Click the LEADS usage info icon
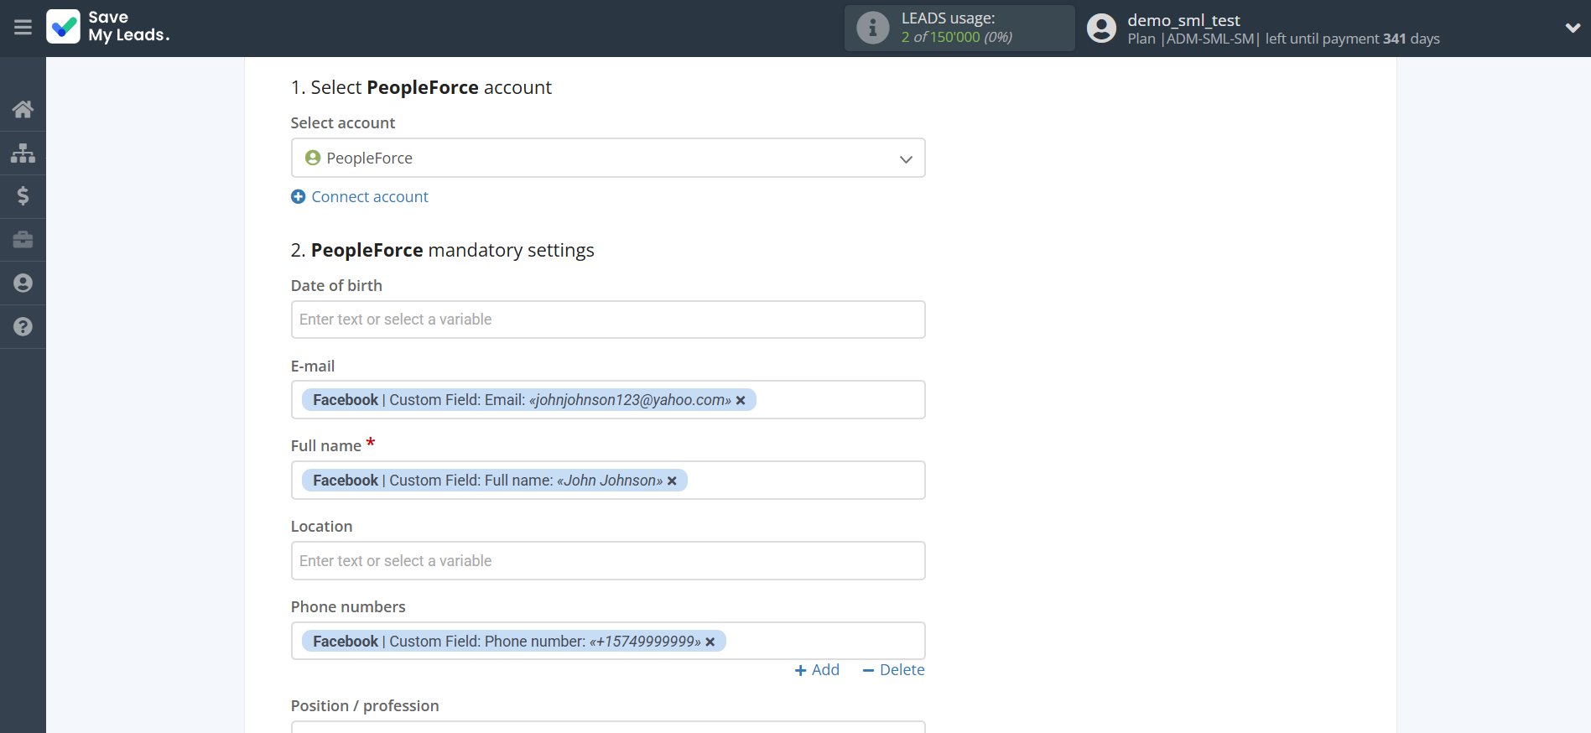Viewport: 1591px width, 733px height. tap(872, 28)
